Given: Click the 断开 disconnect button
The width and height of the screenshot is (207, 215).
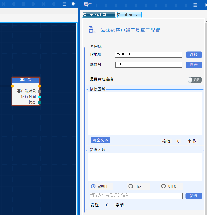Looking at the screenshot, I should point(194,65).
